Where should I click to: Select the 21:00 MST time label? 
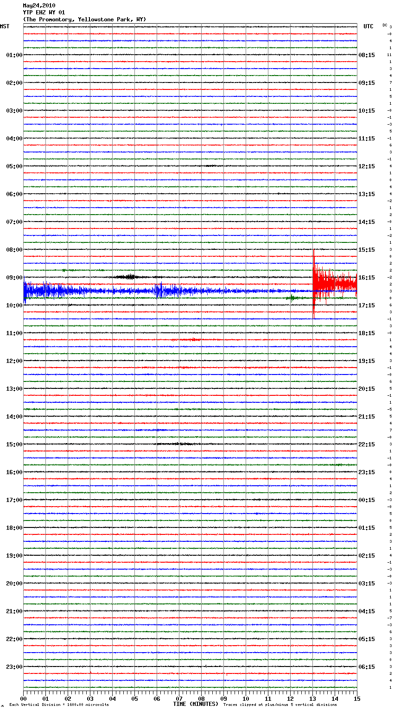pos(14,611)
